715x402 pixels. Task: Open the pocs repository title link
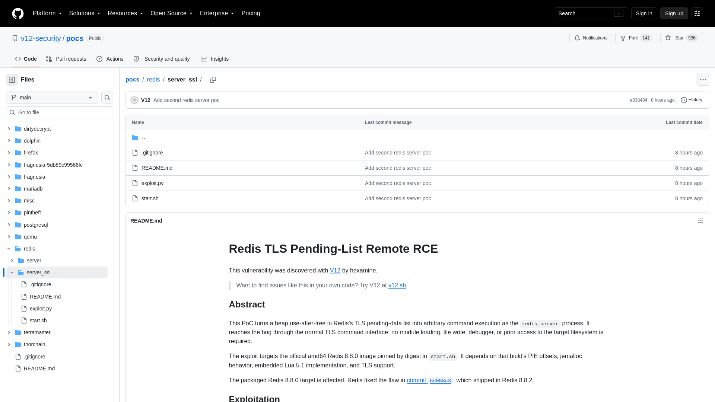tap(74, 38)
